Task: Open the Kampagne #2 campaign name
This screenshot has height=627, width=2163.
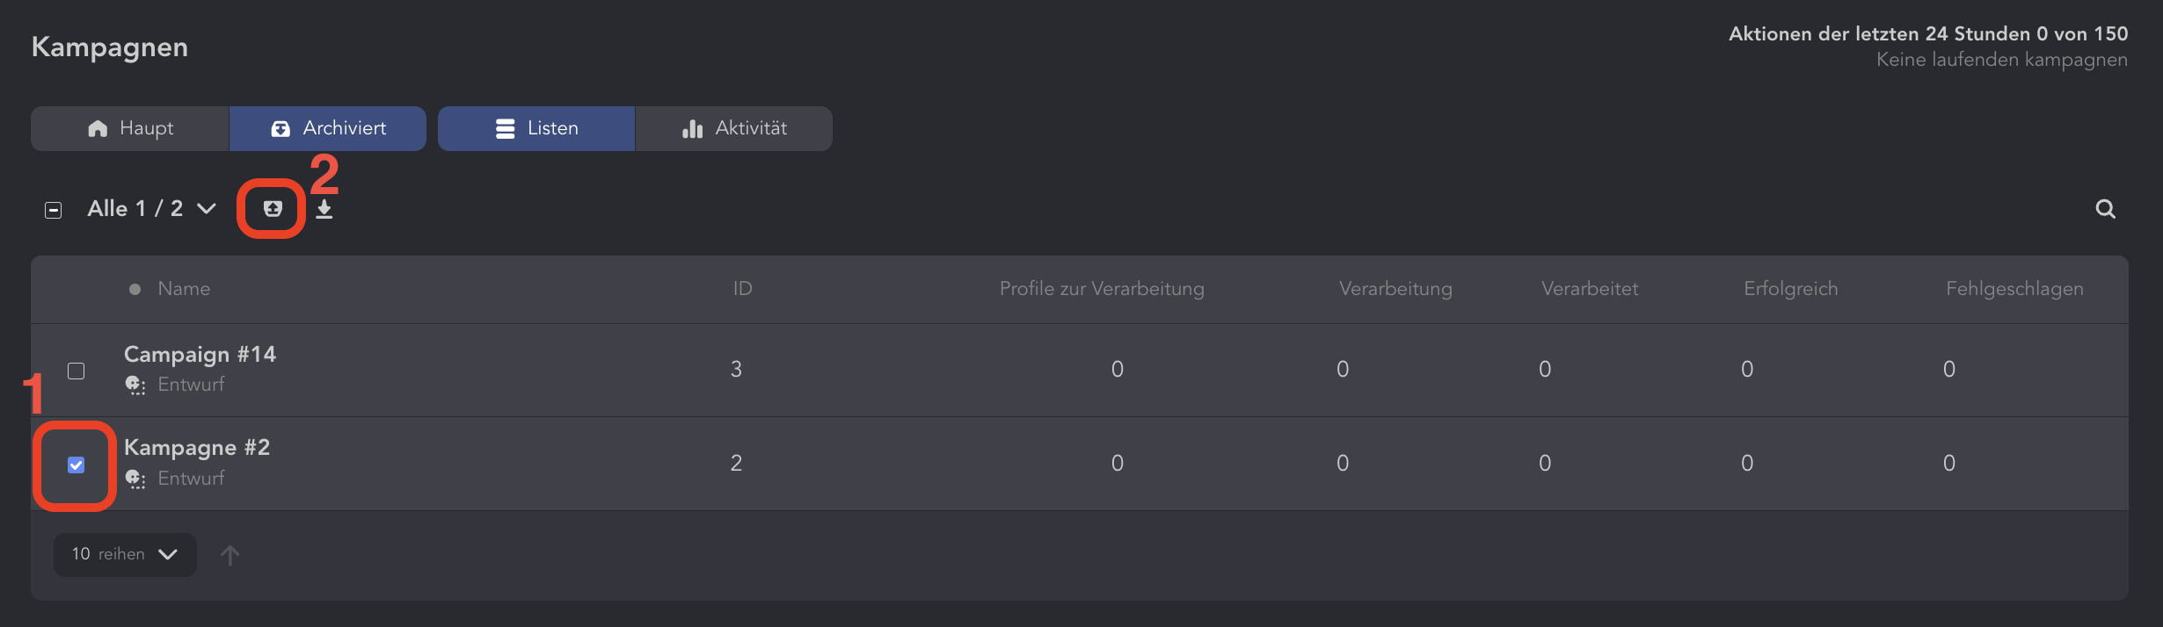Action: 197,447
